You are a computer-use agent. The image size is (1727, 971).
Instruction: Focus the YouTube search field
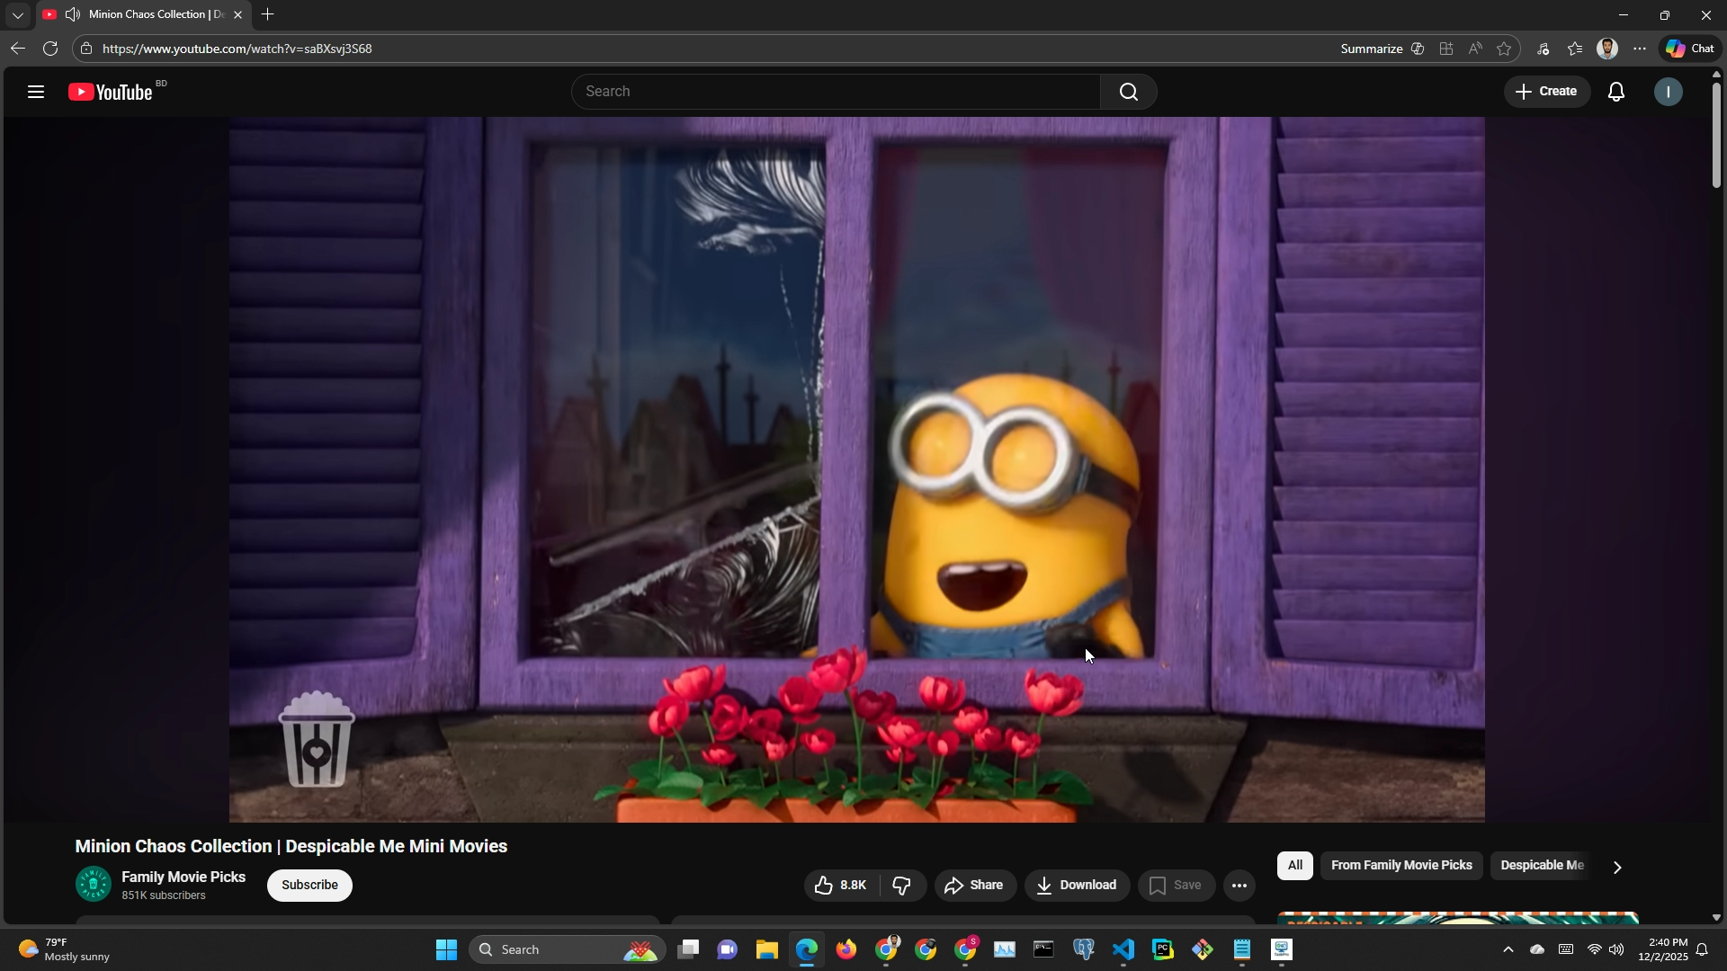[835, 92]
